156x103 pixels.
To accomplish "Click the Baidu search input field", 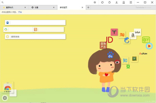I will click(38, 22).
